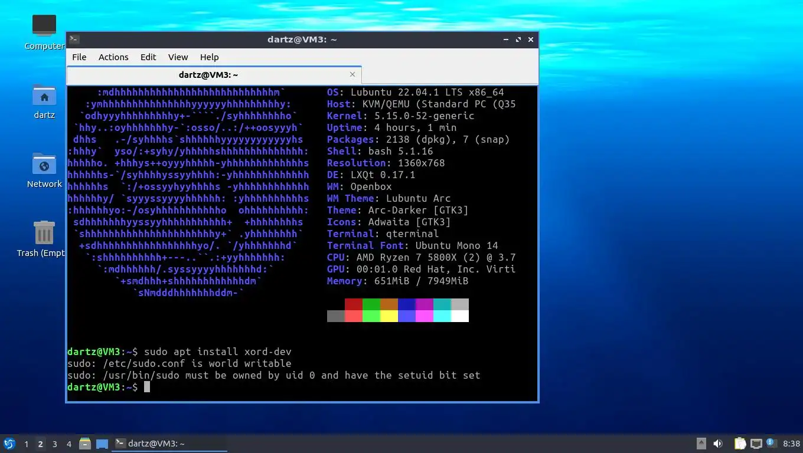Viewport: 803px width, 453px height.
Task: Open the network connection tray icon
Action: click(756, 444)
